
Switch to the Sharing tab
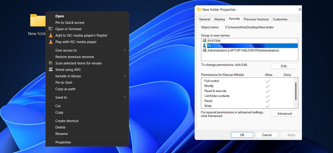[x=219, y=19]
